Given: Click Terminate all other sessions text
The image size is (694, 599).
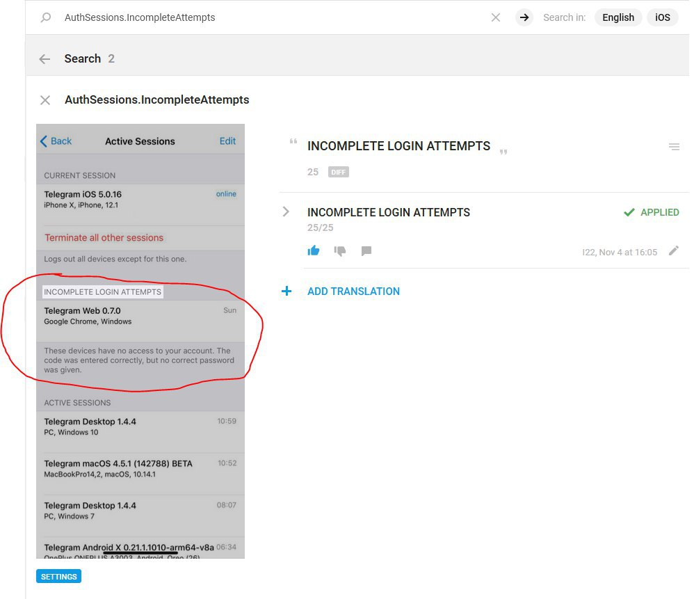Looking at the screenshot, I should (x=104, y=238).
